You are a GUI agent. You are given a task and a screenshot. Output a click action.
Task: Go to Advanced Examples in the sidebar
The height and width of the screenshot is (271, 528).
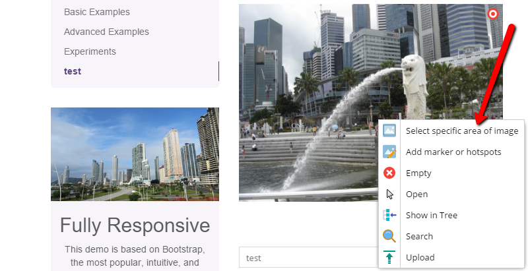(106, 32)
